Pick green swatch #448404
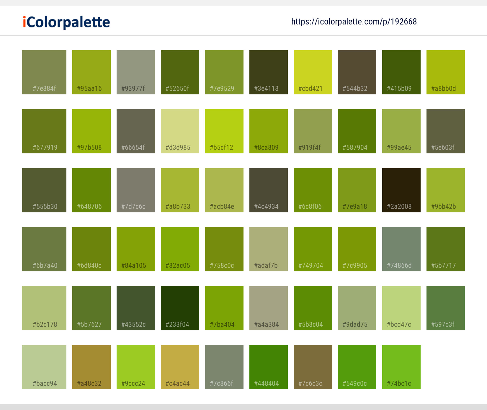Viewport: 487px width, 410px height. click(x=269, y=367)
